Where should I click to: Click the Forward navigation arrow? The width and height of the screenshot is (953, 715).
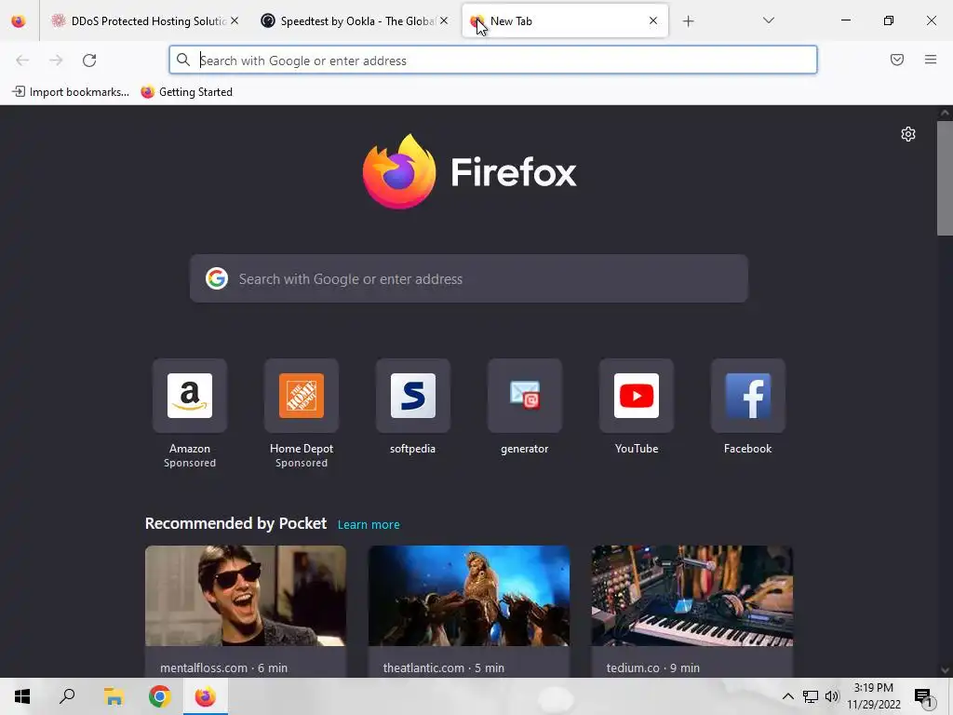click(x=56, y=61)
